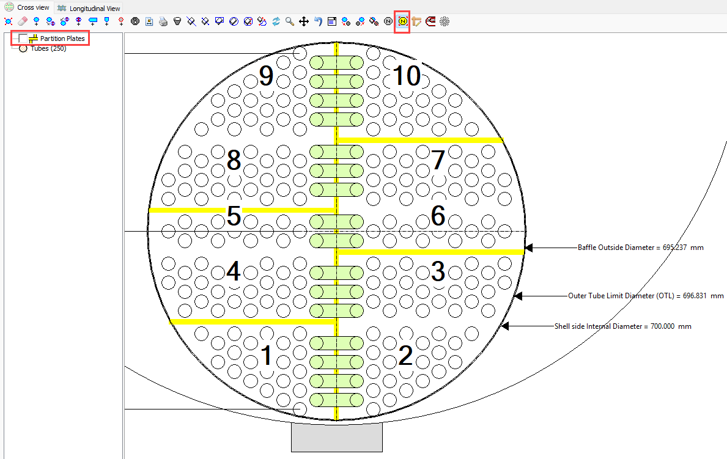
Task: Click the cyan tube to crossed circle icon
Action: pos(51,21)
